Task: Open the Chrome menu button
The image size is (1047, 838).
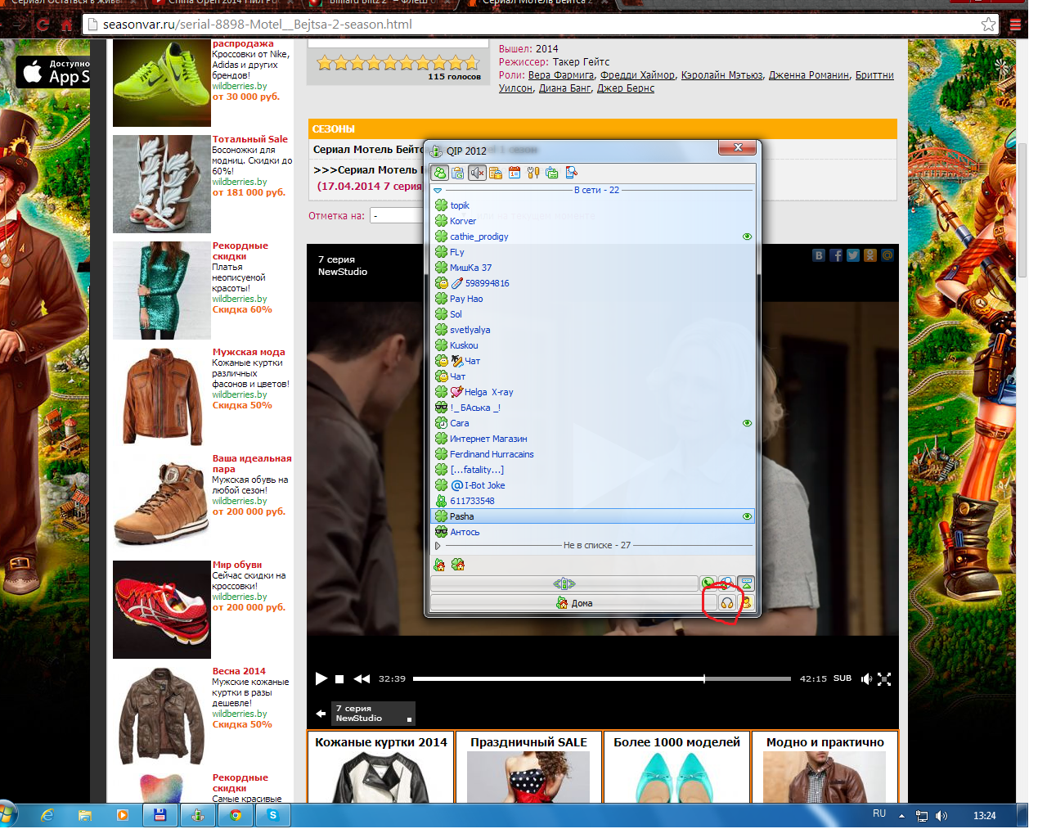Action: click(1015, 25)
